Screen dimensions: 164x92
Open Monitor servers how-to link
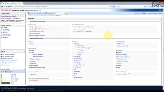pyautogui.click(x=6, y=65)
